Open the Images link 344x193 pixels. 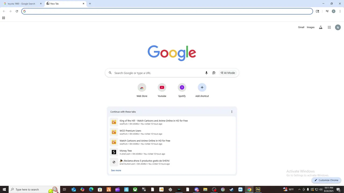[311, 27]
